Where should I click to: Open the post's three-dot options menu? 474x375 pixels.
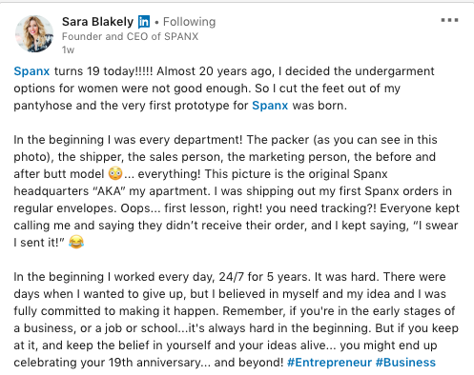tap(449, 20)
